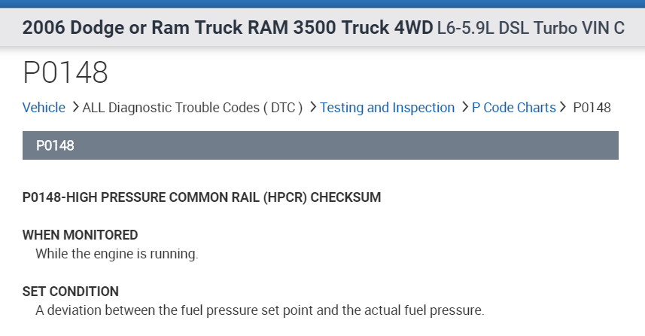Collapse the gray P0148 section header
This screenshot has height=336, width=645.
[x=320, y=145]
